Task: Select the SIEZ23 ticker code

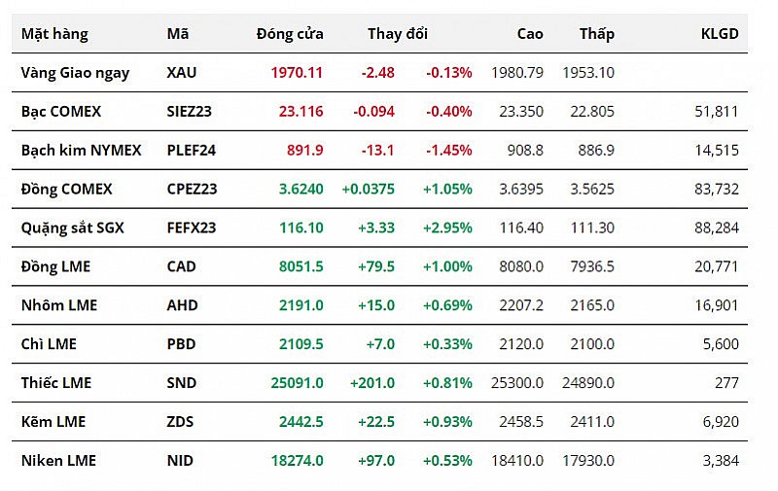Action: pos(190,112)
